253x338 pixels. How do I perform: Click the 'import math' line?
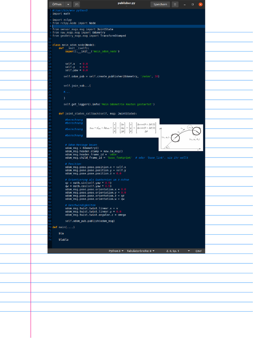[61, 14]
